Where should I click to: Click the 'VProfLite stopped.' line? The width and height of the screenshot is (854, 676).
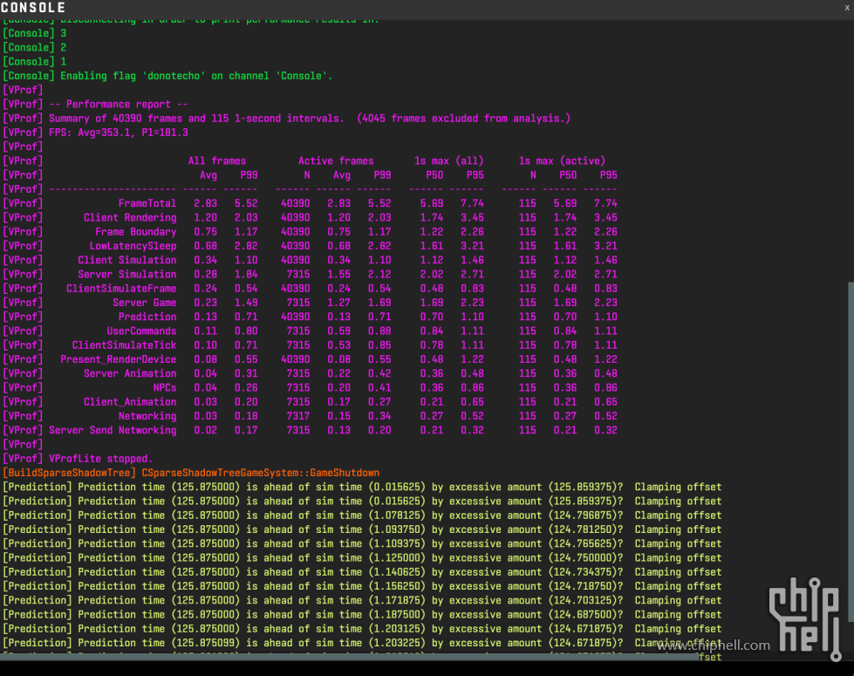100,459
